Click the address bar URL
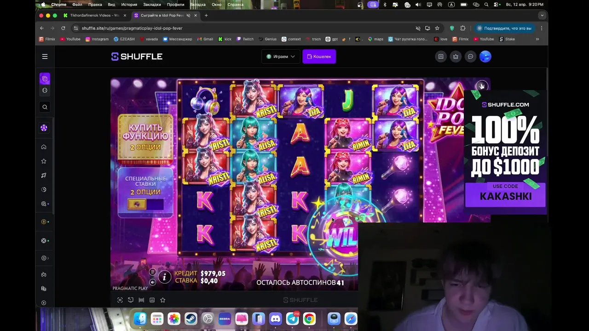The height and width of the screenshot is (331, 589). (132, 28)
